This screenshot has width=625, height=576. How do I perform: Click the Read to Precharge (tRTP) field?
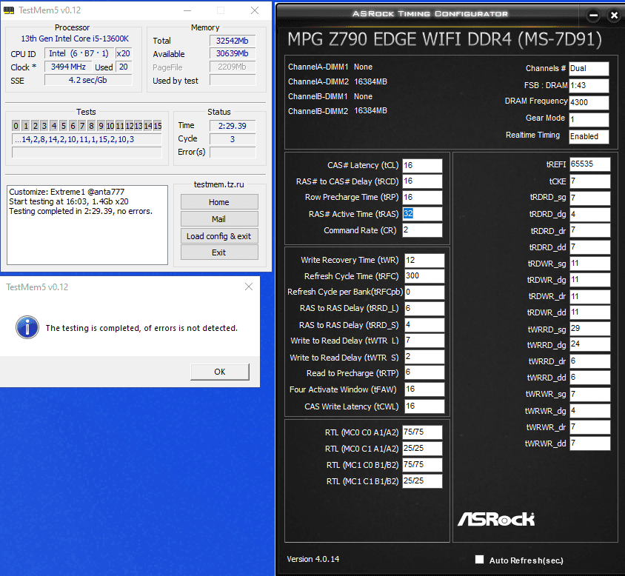point(424,372)
